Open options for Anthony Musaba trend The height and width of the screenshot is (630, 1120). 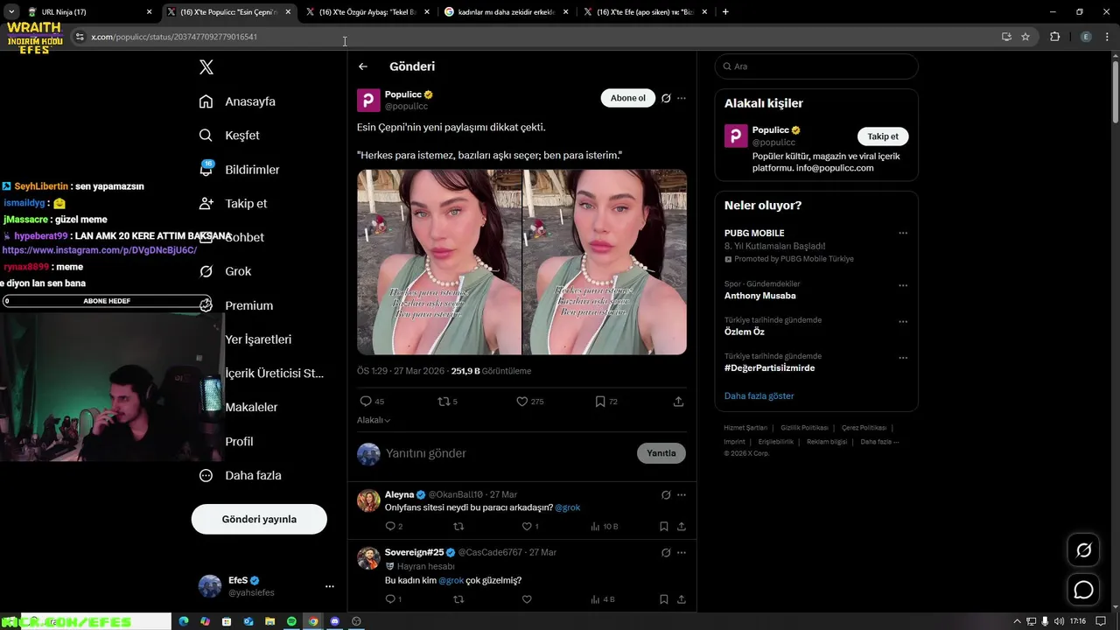903,285
